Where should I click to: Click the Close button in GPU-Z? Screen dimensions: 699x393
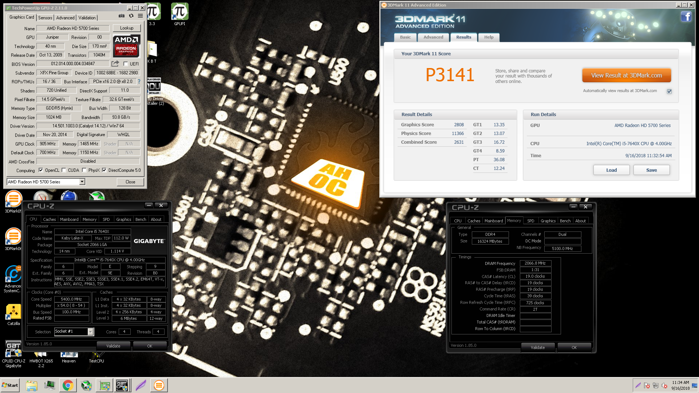pyautogui.click(x=130, y=182)
